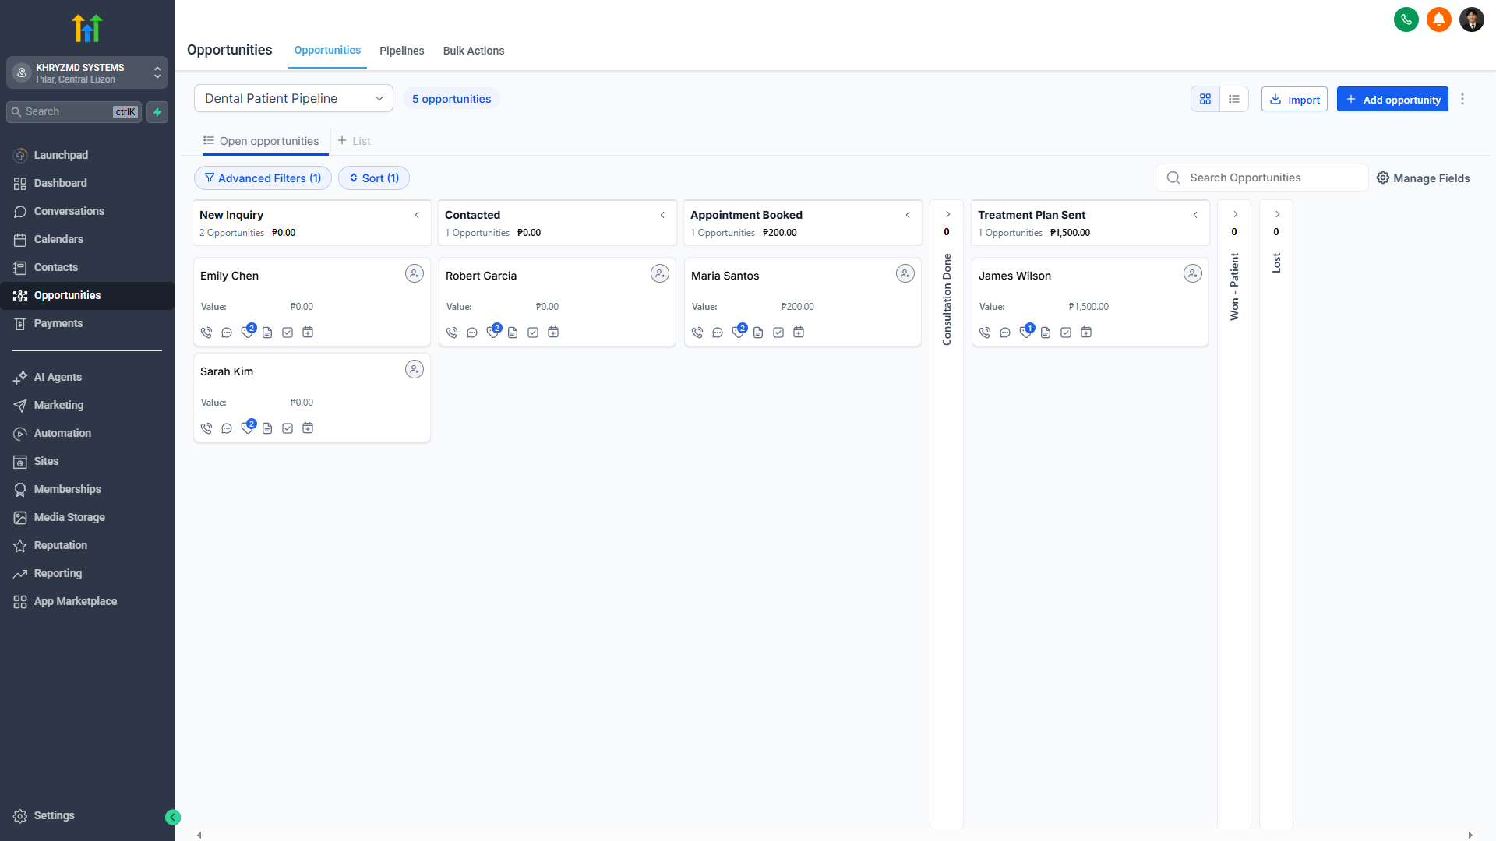Click James Wilson's owner assignment icon
Viewport: 1496px width, 841px height.
pyautogui.click(x=1193, y=273)
